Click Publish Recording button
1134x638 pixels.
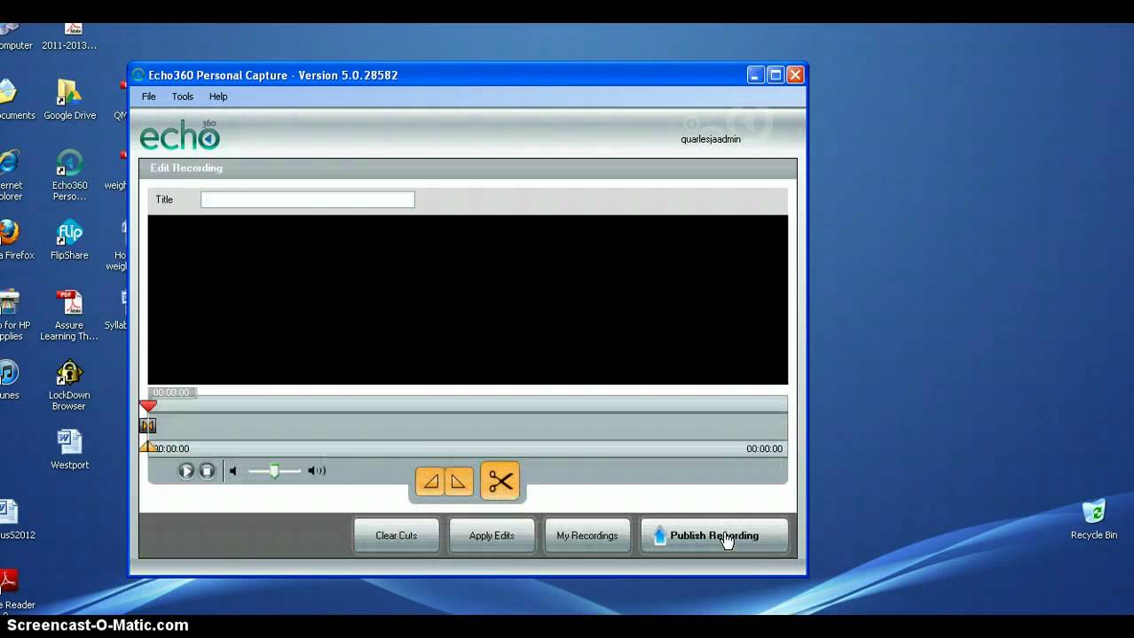coord(714,535)
